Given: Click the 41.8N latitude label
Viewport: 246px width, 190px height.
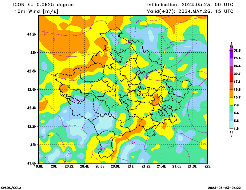Looking at the screenshot, I should coord(32,163).
